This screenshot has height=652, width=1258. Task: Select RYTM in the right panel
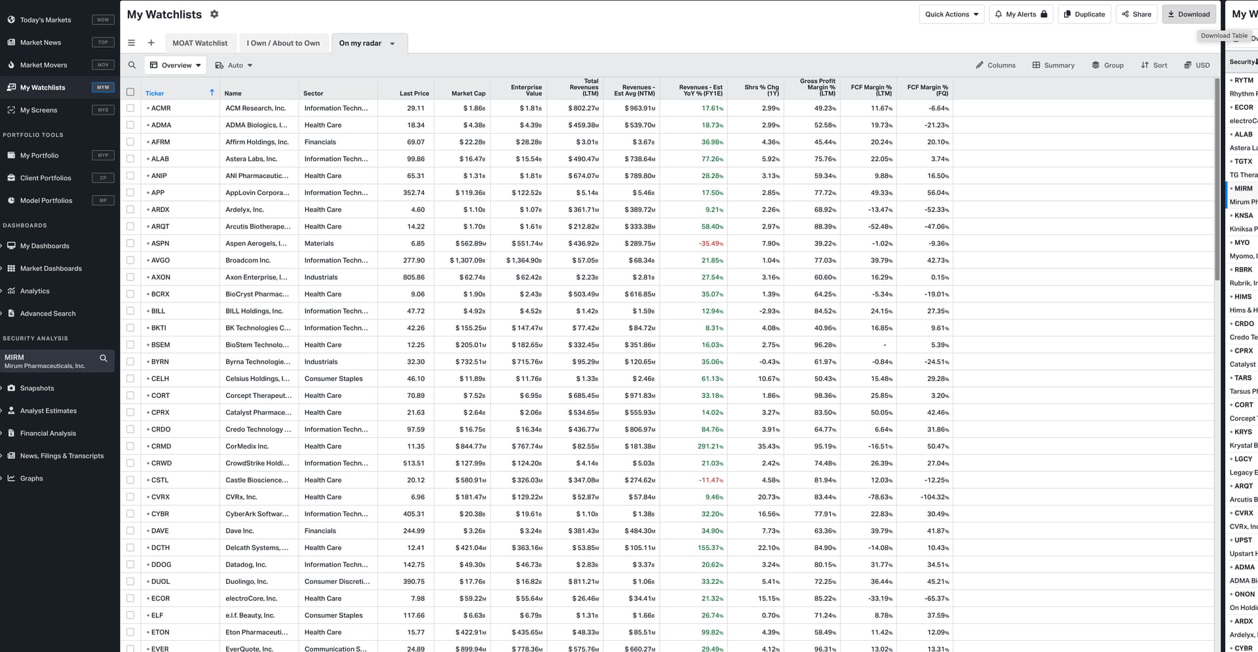pyautogui.click(x=1244, y=81)
